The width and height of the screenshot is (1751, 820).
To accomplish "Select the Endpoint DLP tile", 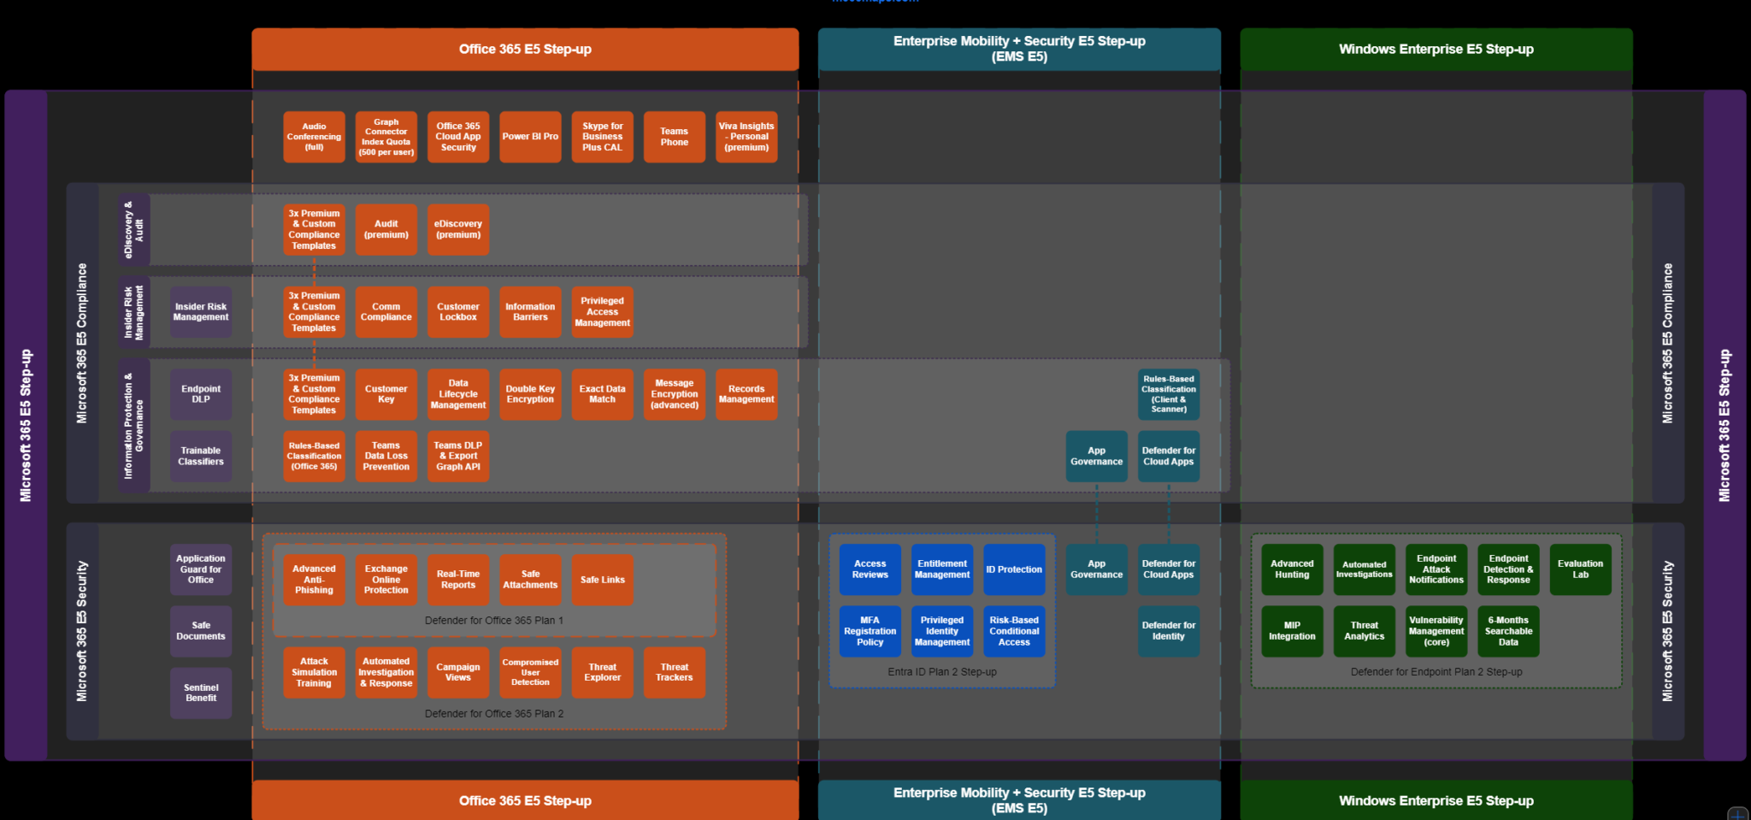I will (201, 394).
